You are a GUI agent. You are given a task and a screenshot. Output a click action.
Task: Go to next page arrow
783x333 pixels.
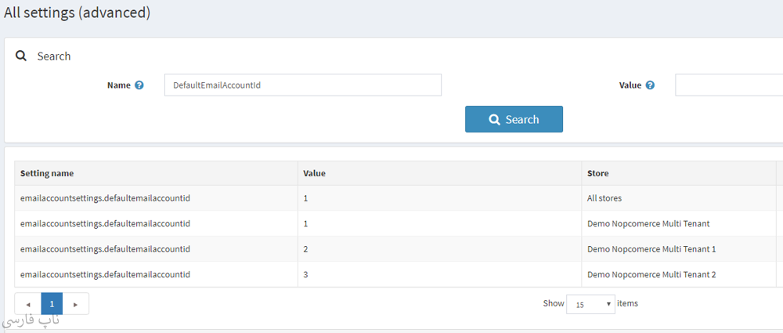(76, 304)
